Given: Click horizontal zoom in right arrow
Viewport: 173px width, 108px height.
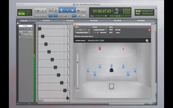Looking at the screenshot, I should [46, 10].
